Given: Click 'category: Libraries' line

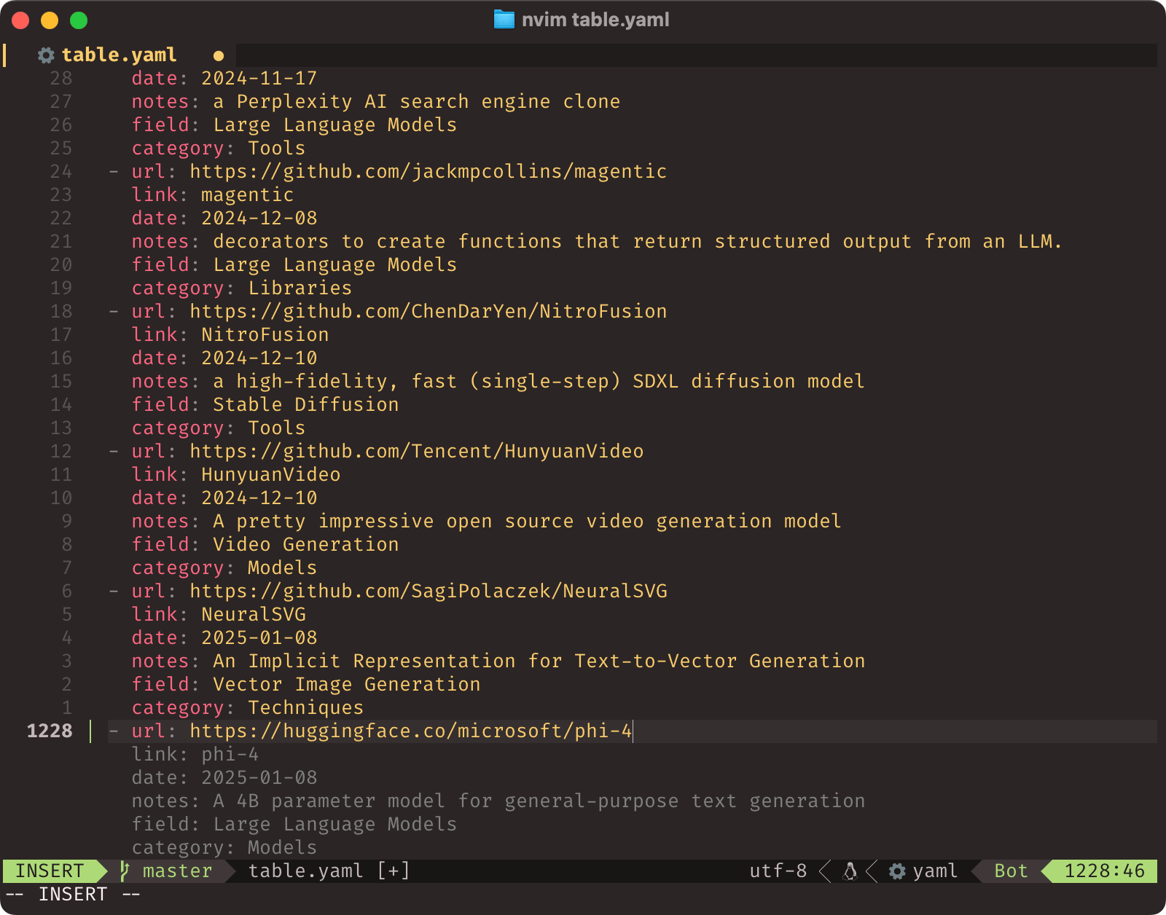Looking at the screenshot, I should click(x=241, y=288).
